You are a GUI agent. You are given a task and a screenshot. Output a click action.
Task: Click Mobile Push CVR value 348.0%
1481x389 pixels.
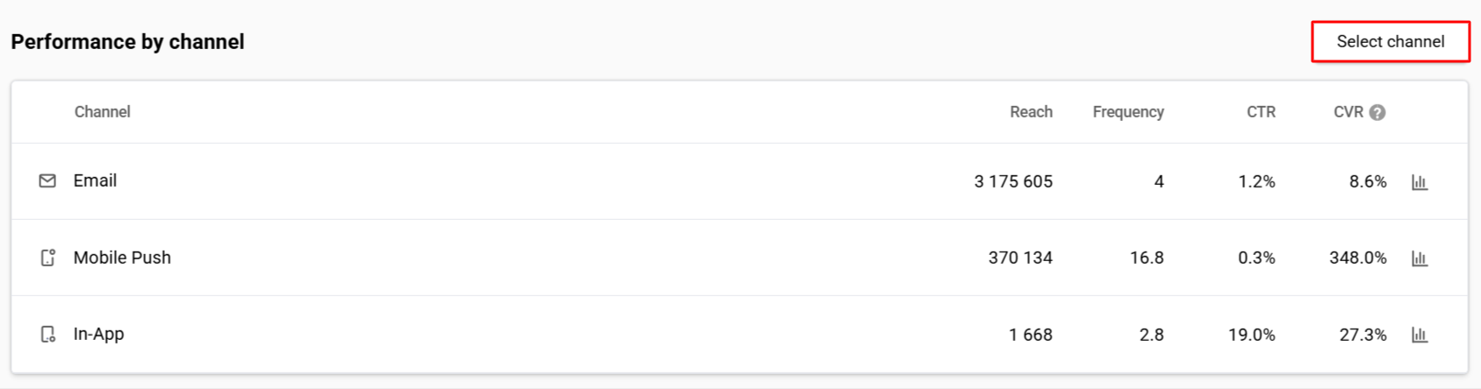[1358, 258]
